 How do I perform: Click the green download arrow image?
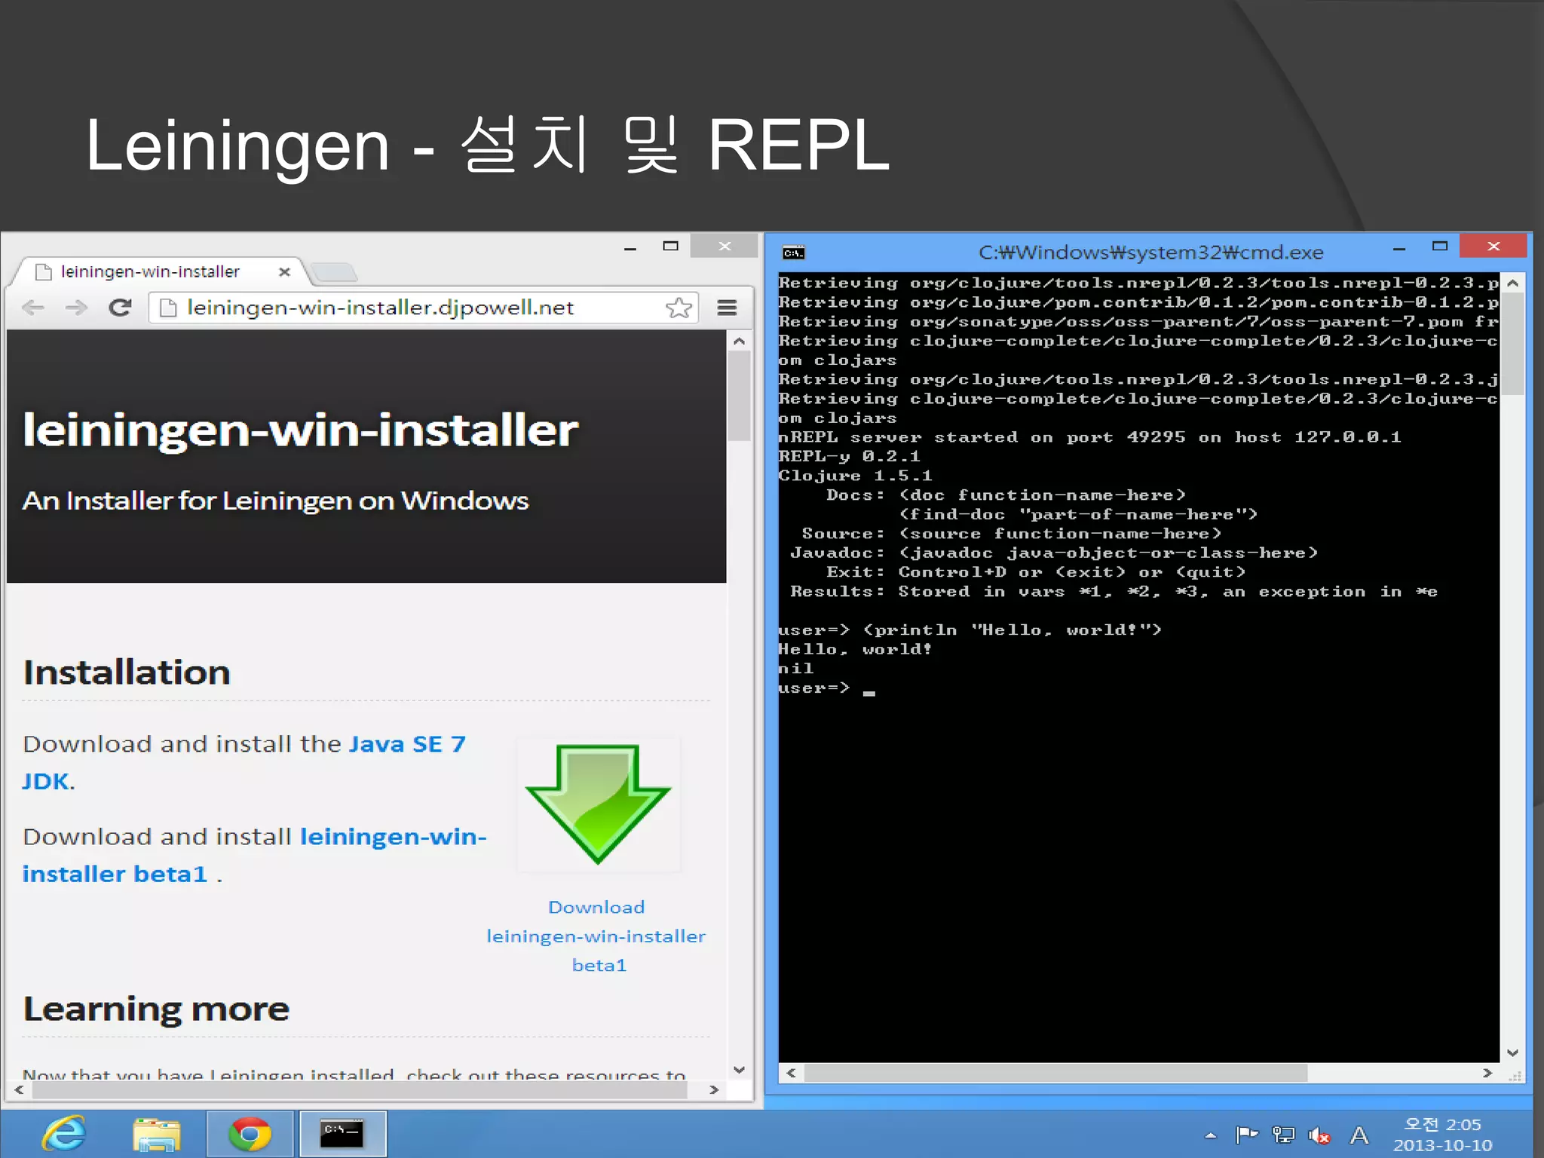coord(598,804)
